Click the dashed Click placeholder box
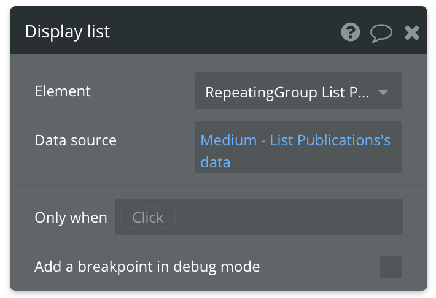The width and height of the screenshot is (436, 298). pyautogui.click(x=147, y=217)
